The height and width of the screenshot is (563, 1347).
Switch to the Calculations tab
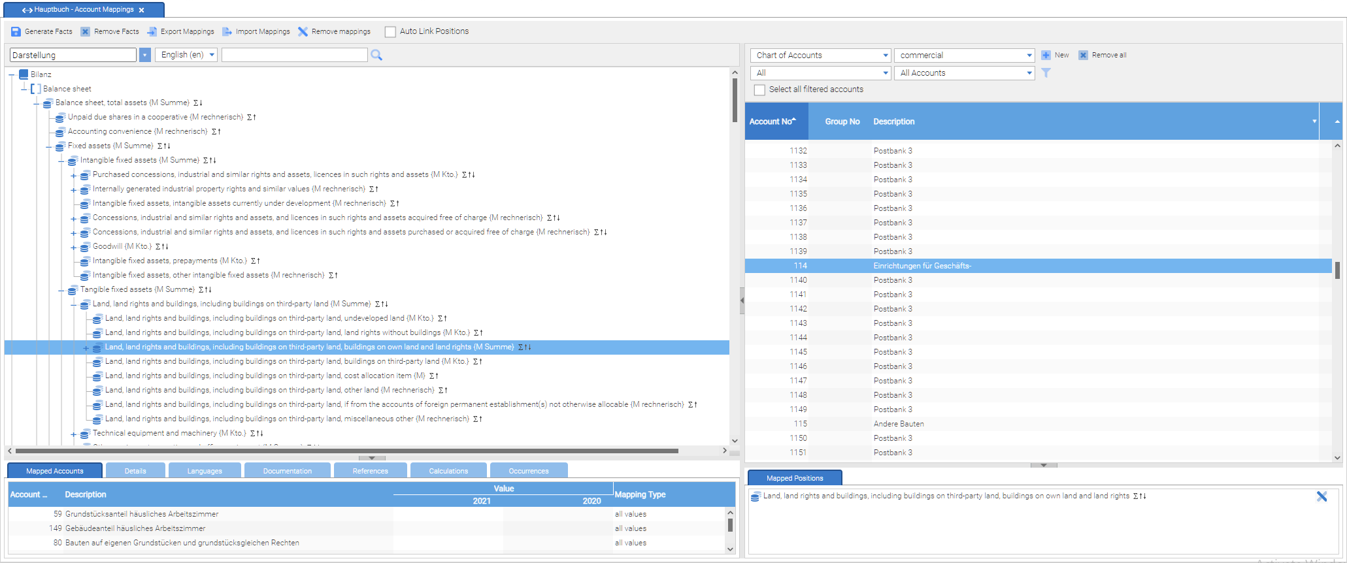pos(448,471)
